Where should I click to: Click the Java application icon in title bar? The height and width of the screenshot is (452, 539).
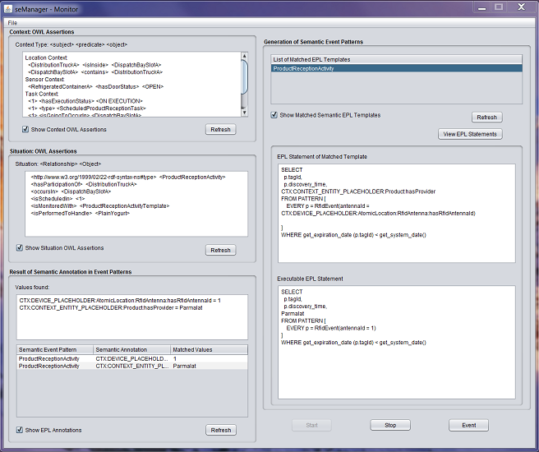pyautogui.click(x=9, y=7)
